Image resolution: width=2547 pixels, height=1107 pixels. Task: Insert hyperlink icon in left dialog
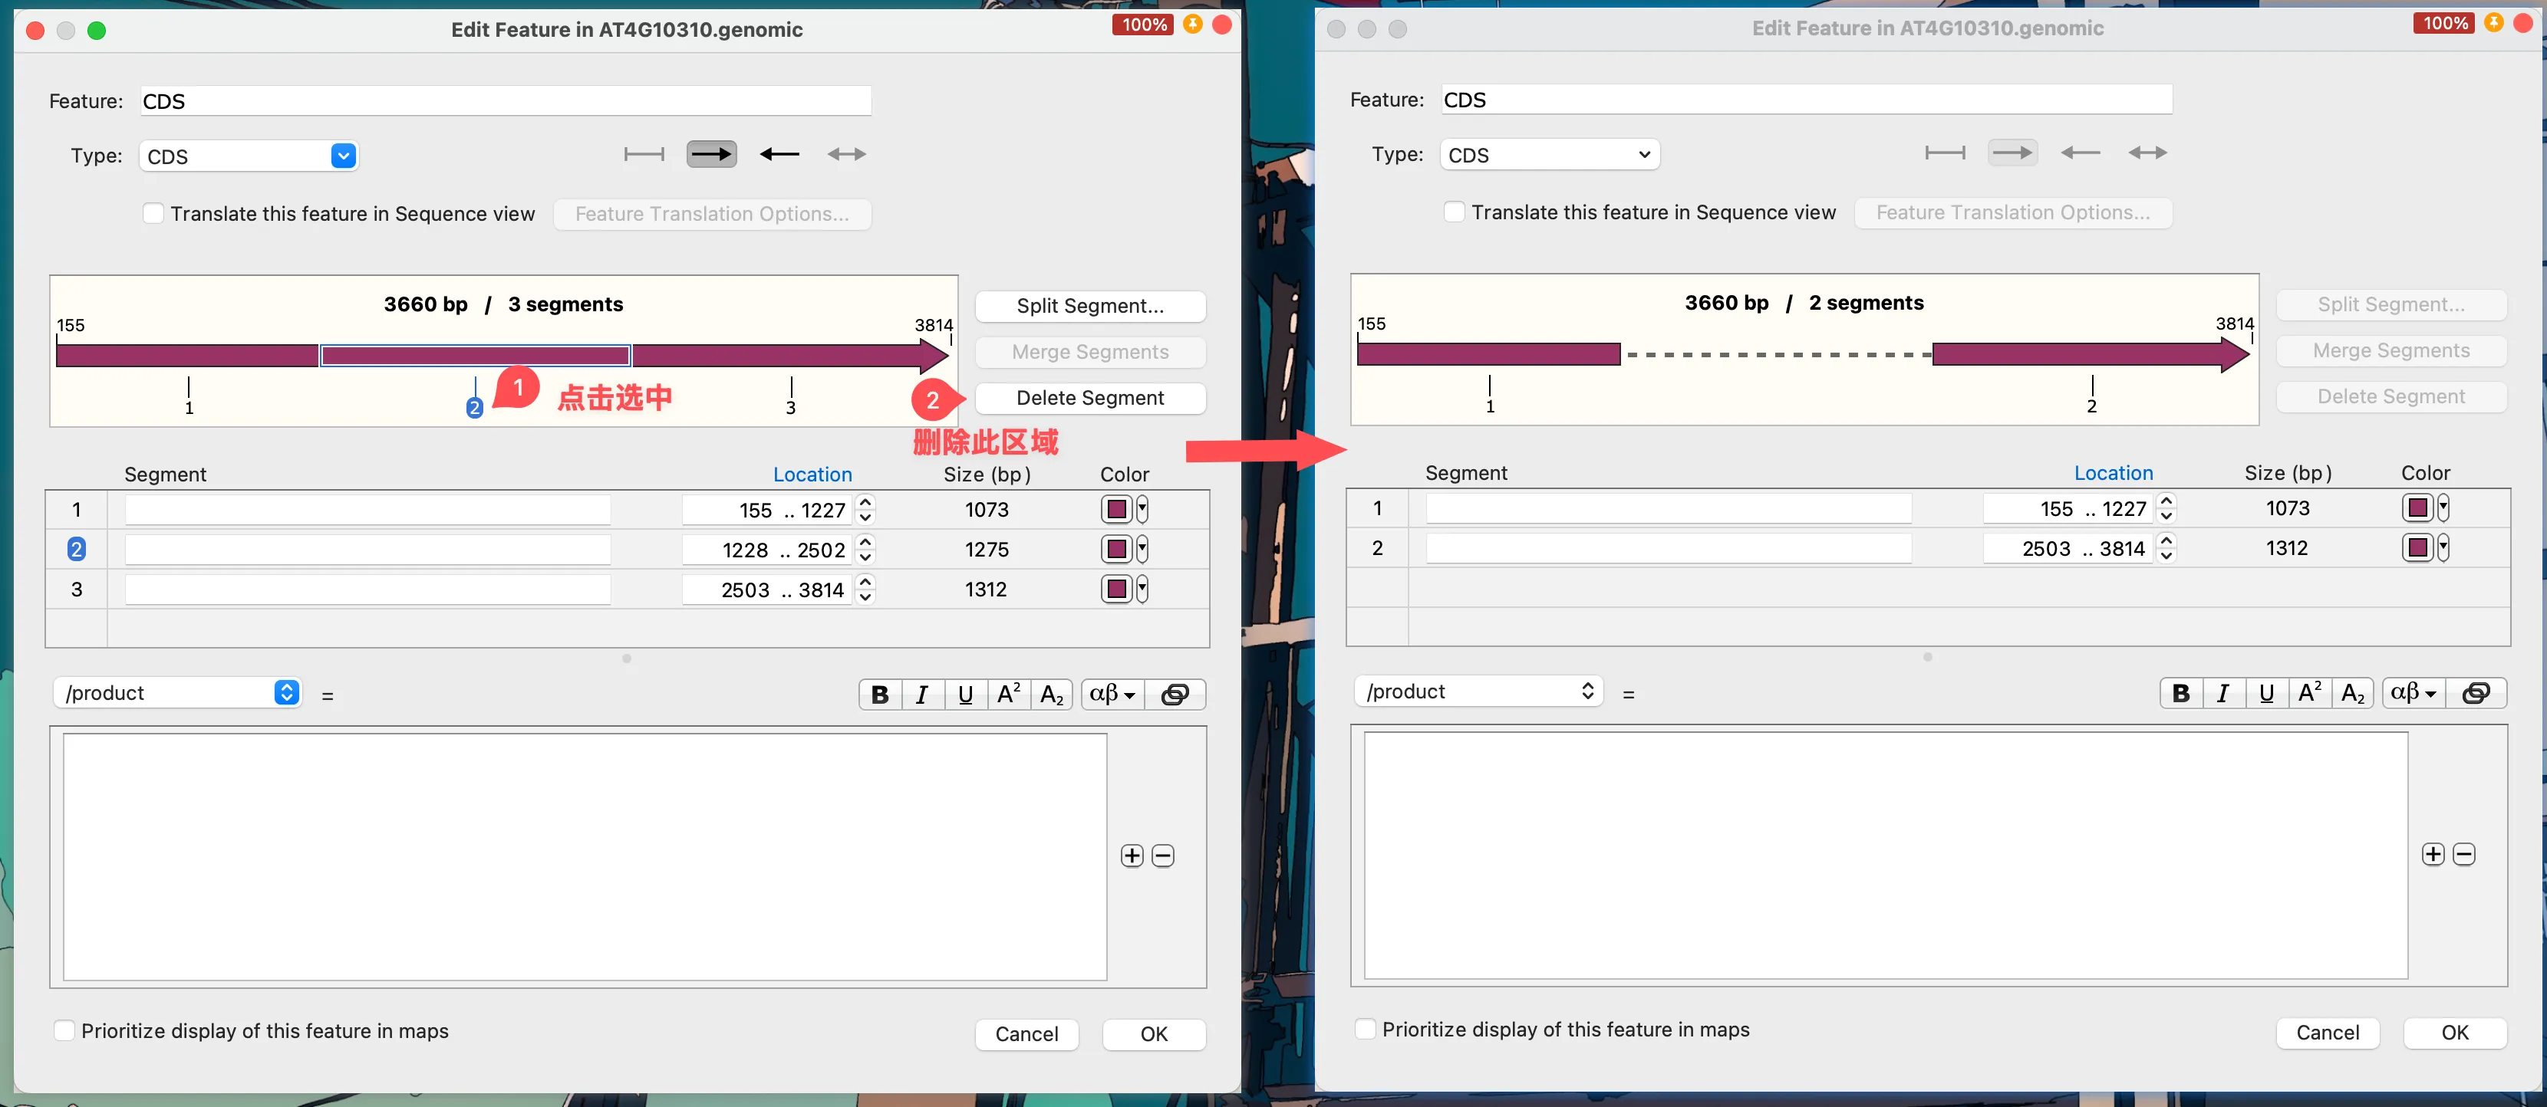click(1175, 695)
